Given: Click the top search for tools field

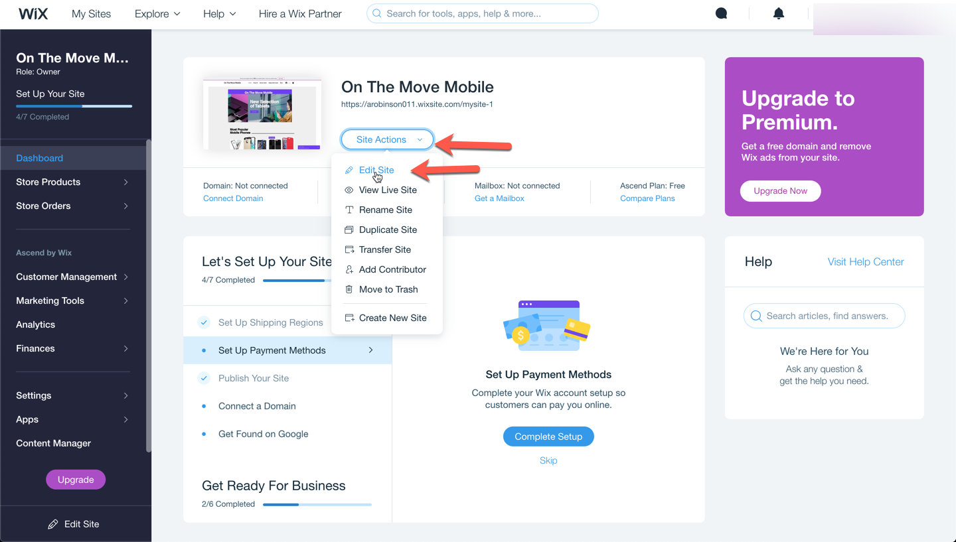Looking at the screenshot, I should point(483,13).
